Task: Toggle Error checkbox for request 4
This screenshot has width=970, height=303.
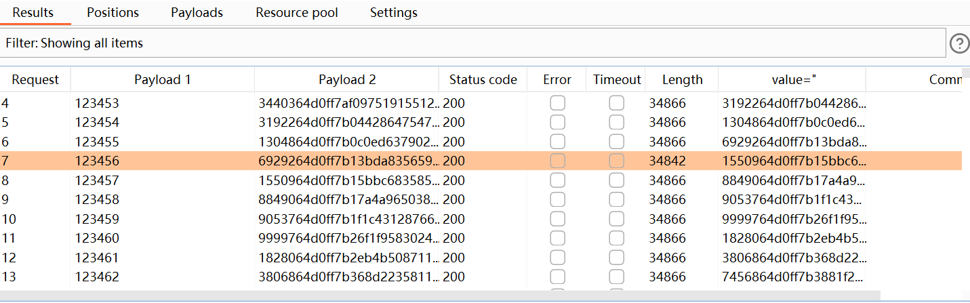Action: click(x=557, y=103)
